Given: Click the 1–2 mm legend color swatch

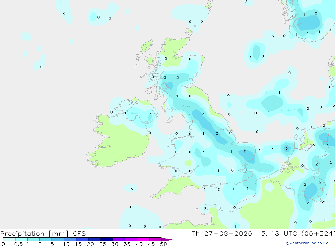Looking at the screenshot, I should pyautogui.click(x=33, y=239).
